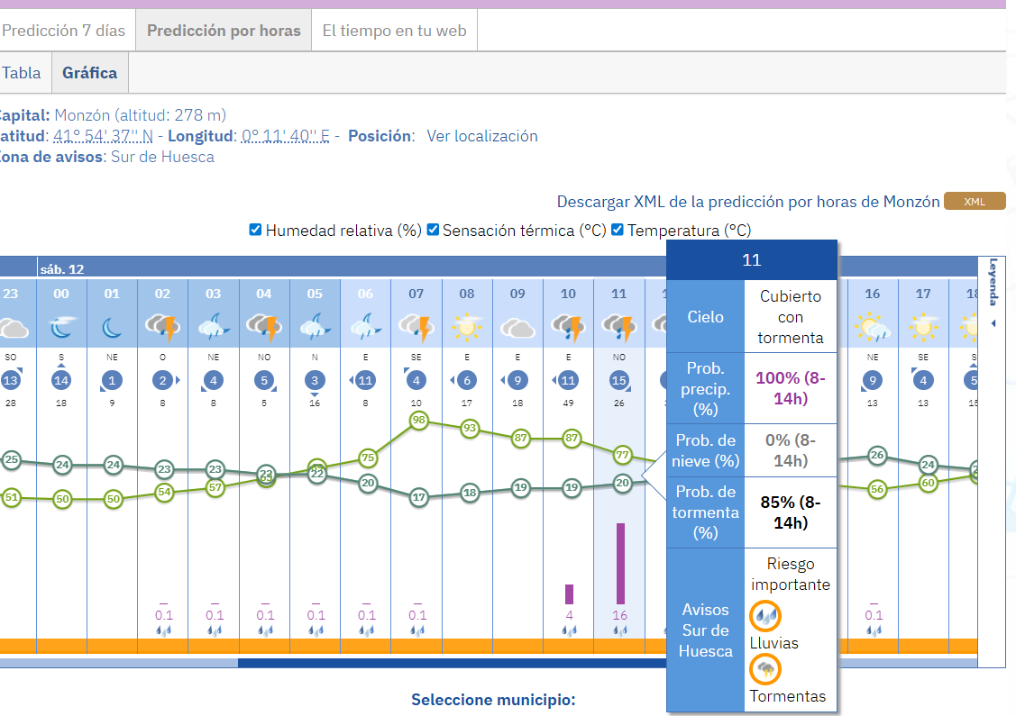Click the night rain icon at 03h
Image resolution: width=1016 pixels, height=716 pixels.
(214, 328)
